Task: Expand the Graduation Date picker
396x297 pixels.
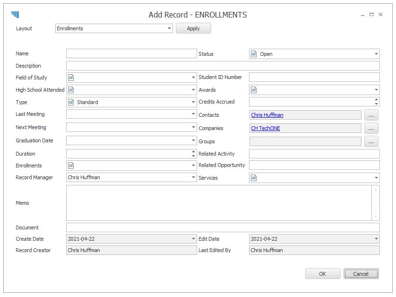Action: [193, 140]
